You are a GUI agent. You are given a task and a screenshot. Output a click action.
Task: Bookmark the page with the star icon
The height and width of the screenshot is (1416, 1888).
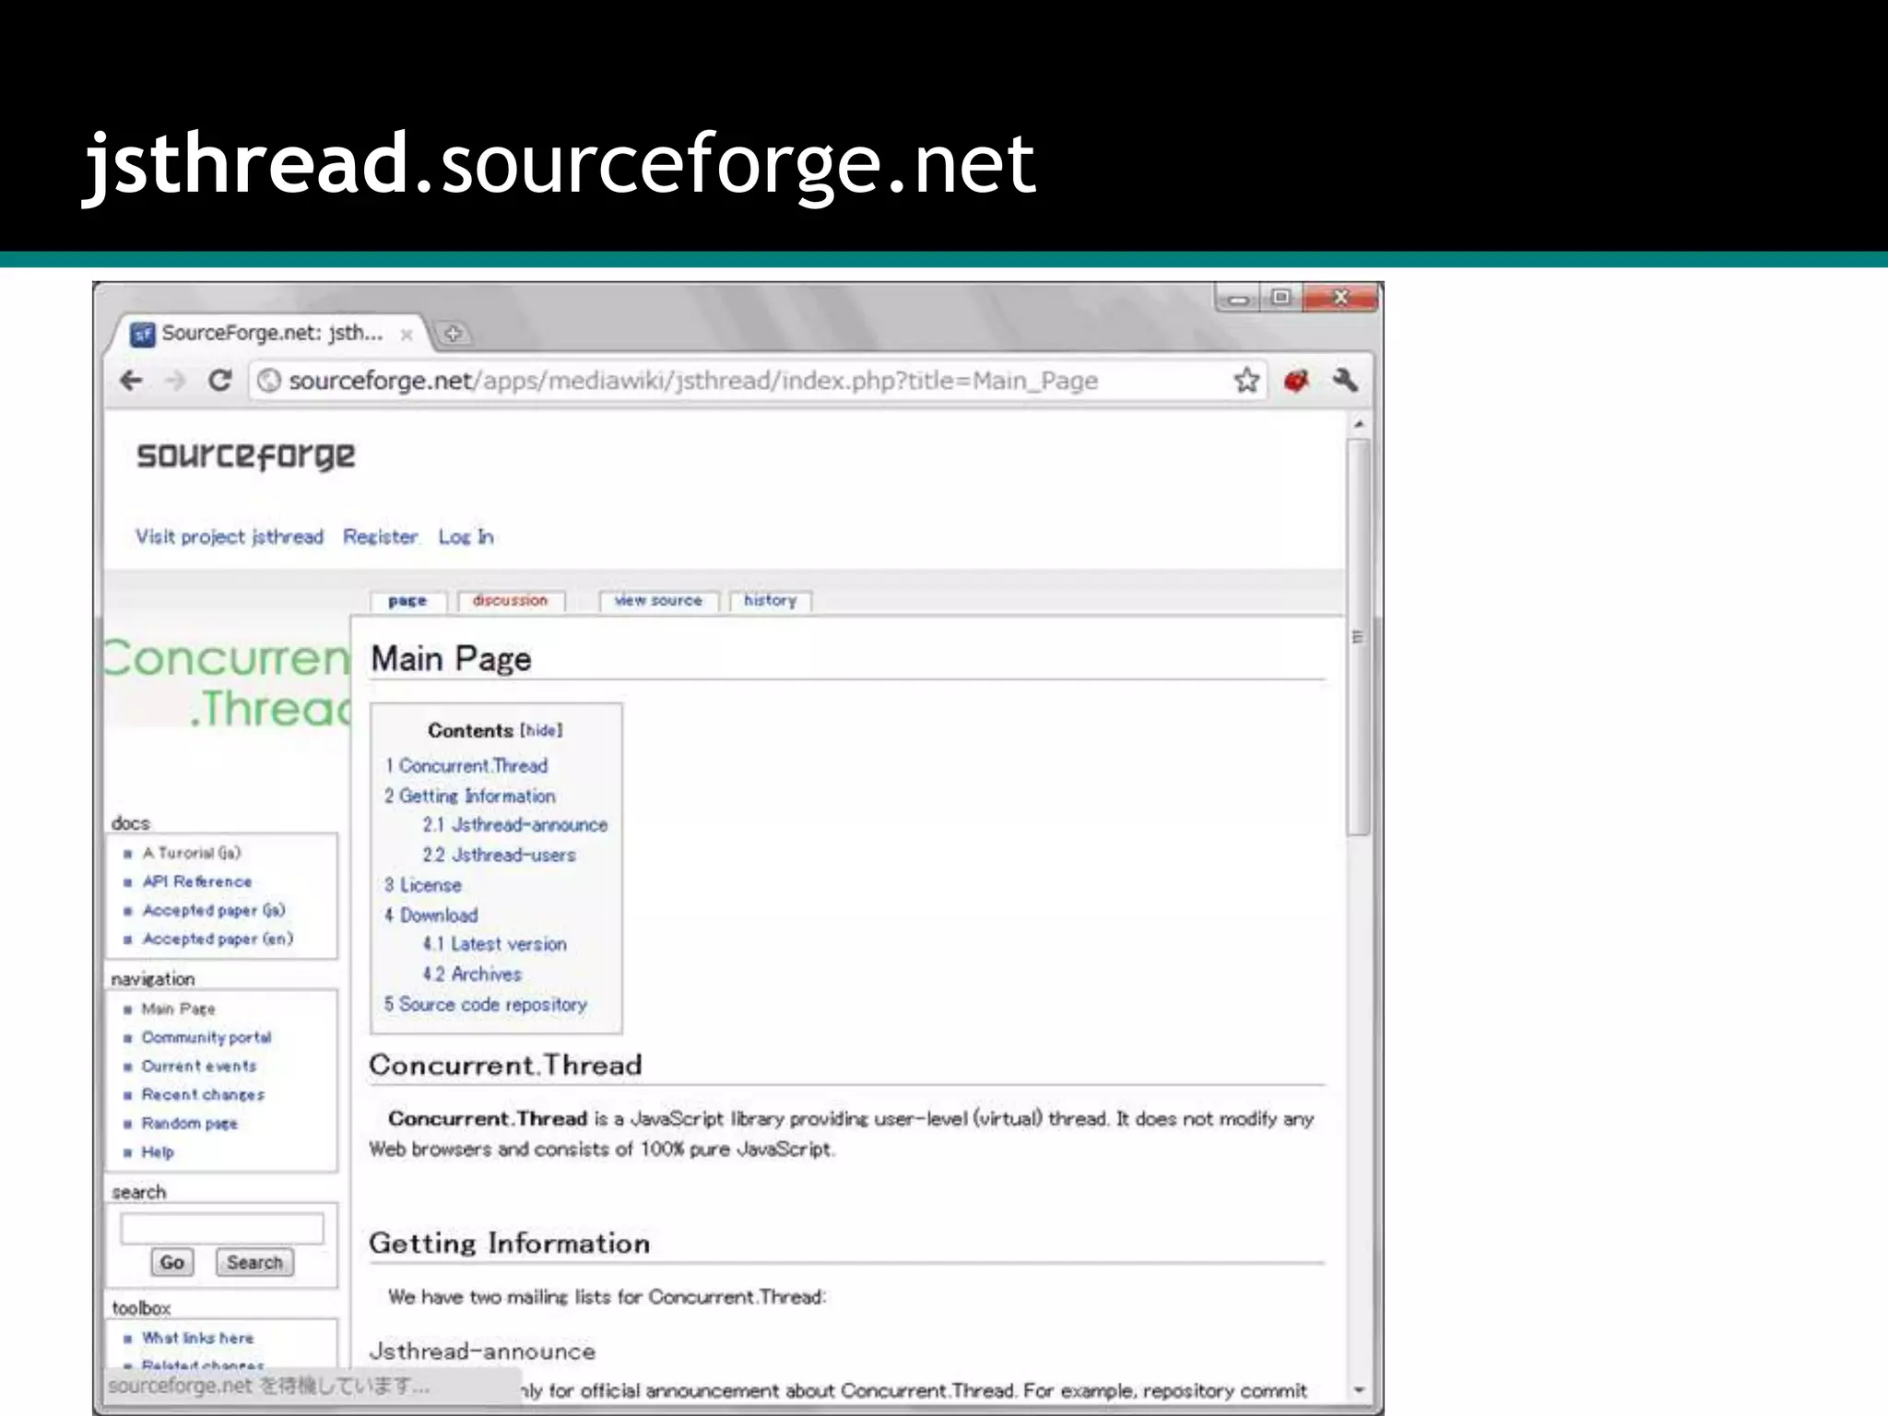tap(1246, 380)
